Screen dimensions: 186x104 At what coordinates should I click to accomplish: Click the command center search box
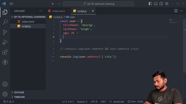coord(98,4)
